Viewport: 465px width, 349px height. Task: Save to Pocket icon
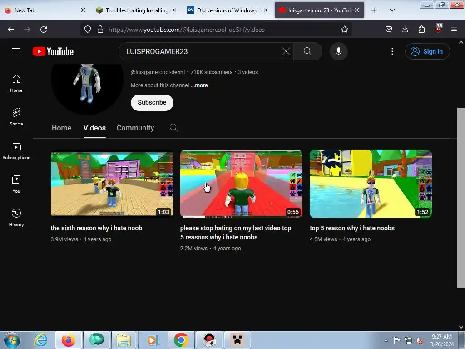(389, 30)
